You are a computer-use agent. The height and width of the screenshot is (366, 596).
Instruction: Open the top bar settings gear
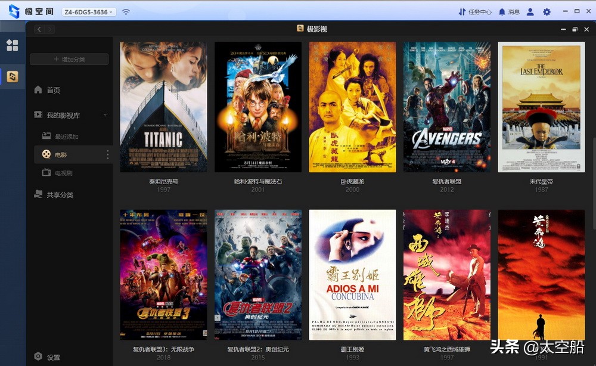pos(547,12)
